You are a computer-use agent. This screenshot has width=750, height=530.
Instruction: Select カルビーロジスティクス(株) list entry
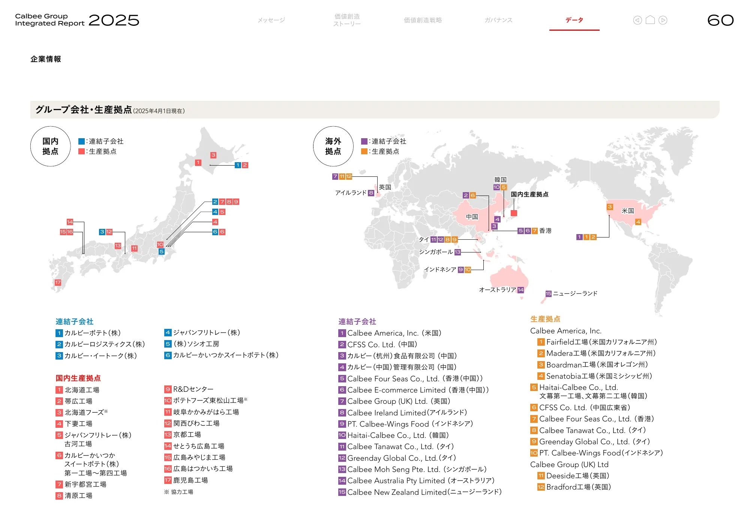pyautogui.click(x=100, y=344)
